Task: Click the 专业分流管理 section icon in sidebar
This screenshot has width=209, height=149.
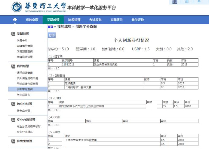Action: (13, 120)
